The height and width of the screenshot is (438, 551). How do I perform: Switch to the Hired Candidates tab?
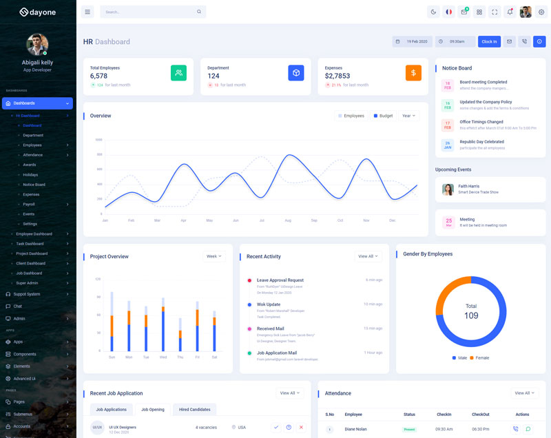(194, 410)
